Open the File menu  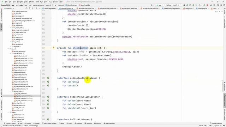pos(6,2)
